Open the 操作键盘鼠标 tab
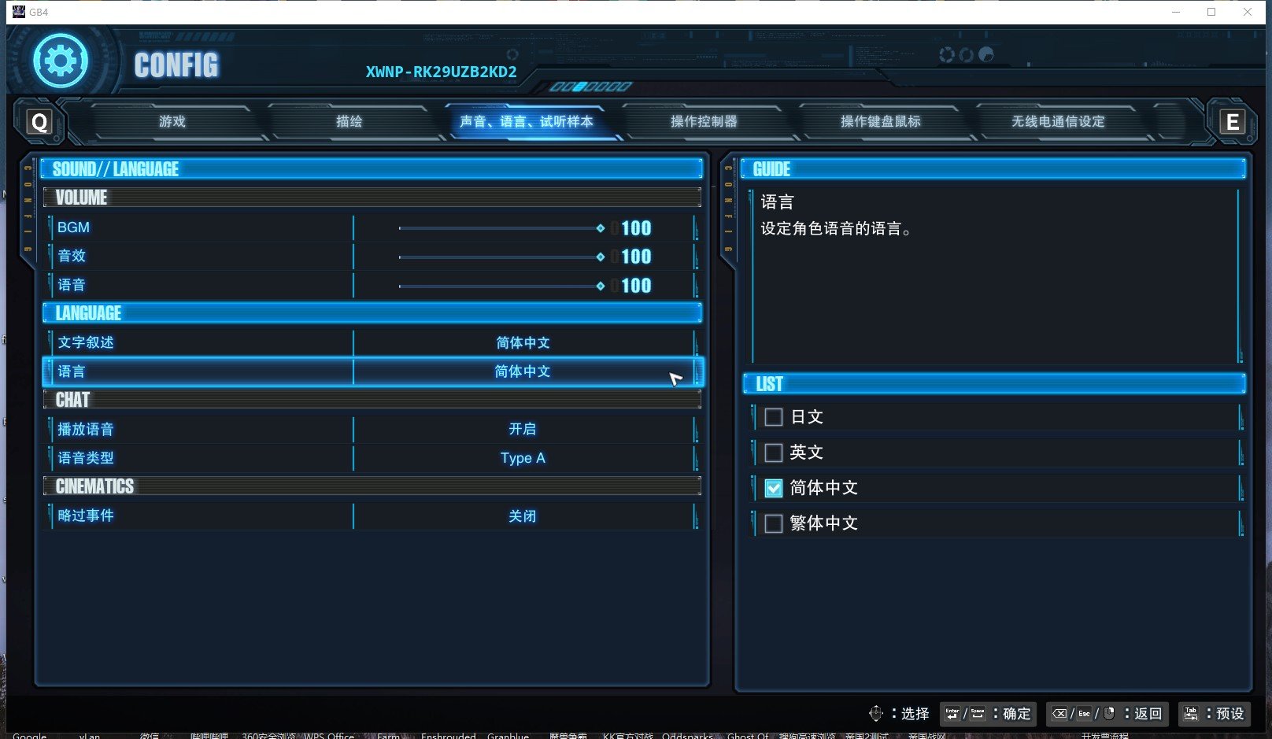This screenshot has height=739, width=1272. pos(880,121)
